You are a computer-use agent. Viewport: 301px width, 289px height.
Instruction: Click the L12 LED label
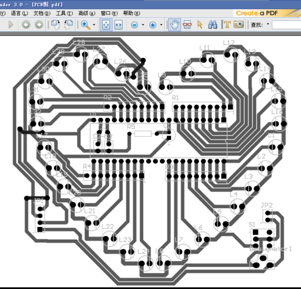[x=229, y=42]
